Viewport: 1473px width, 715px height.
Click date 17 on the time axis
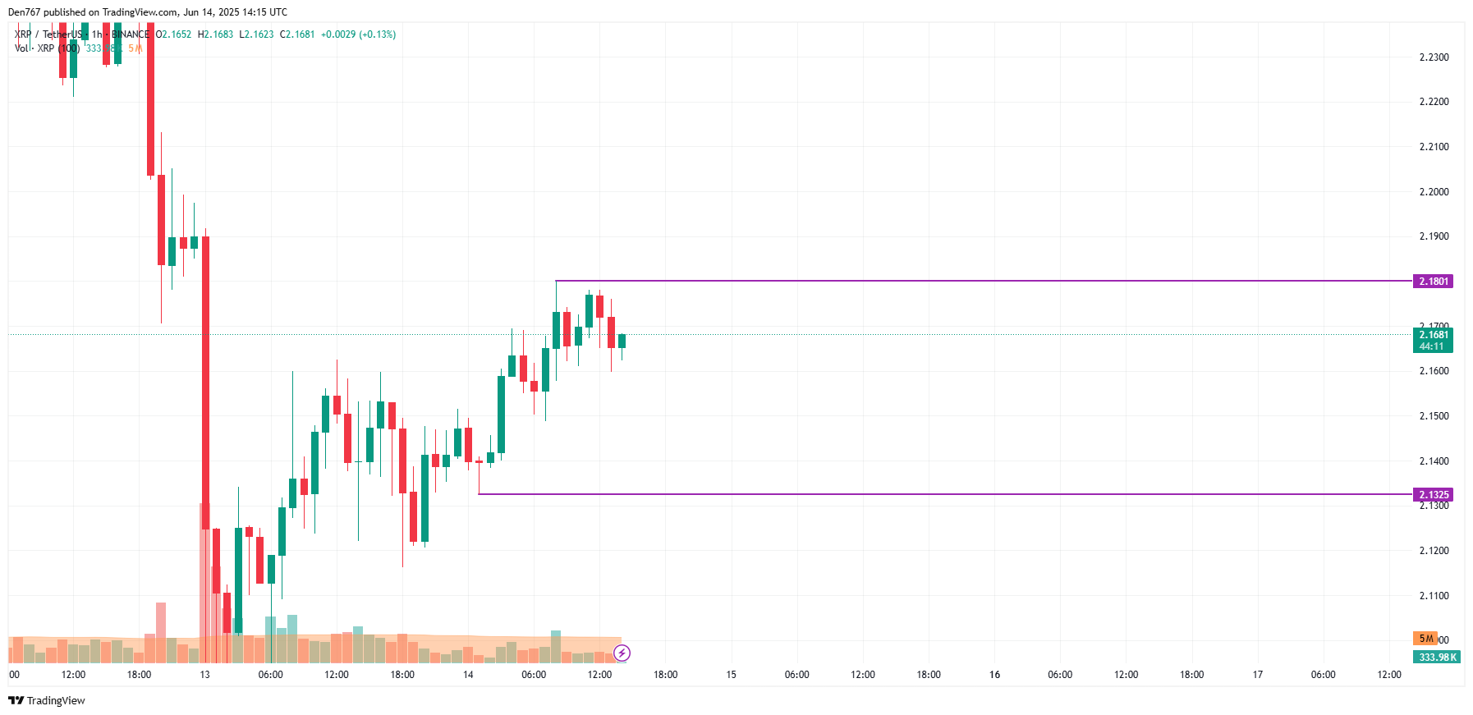(1257, 675)
